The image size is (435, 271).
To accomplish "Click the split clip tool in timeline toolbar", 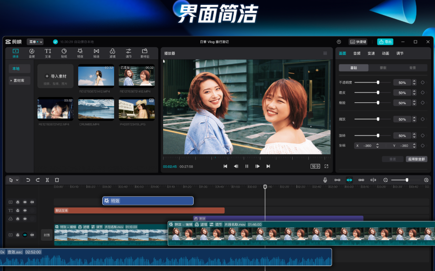I will point(47,180).
